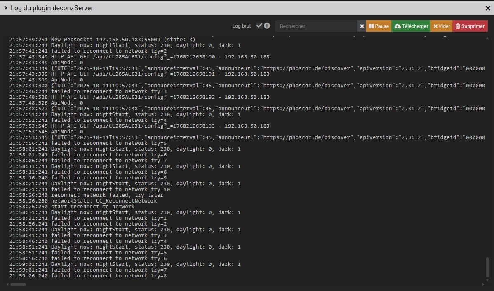The width and height of the screenshot is (494, 291).
Task: Click the JSON line with UTC 2025-10-11T19:57:53
Action: (x=247, y=137)
